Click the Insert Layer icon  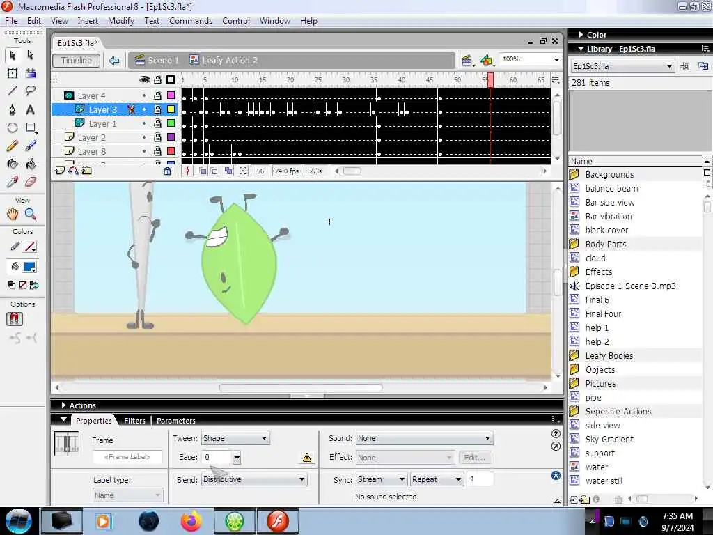60,171
